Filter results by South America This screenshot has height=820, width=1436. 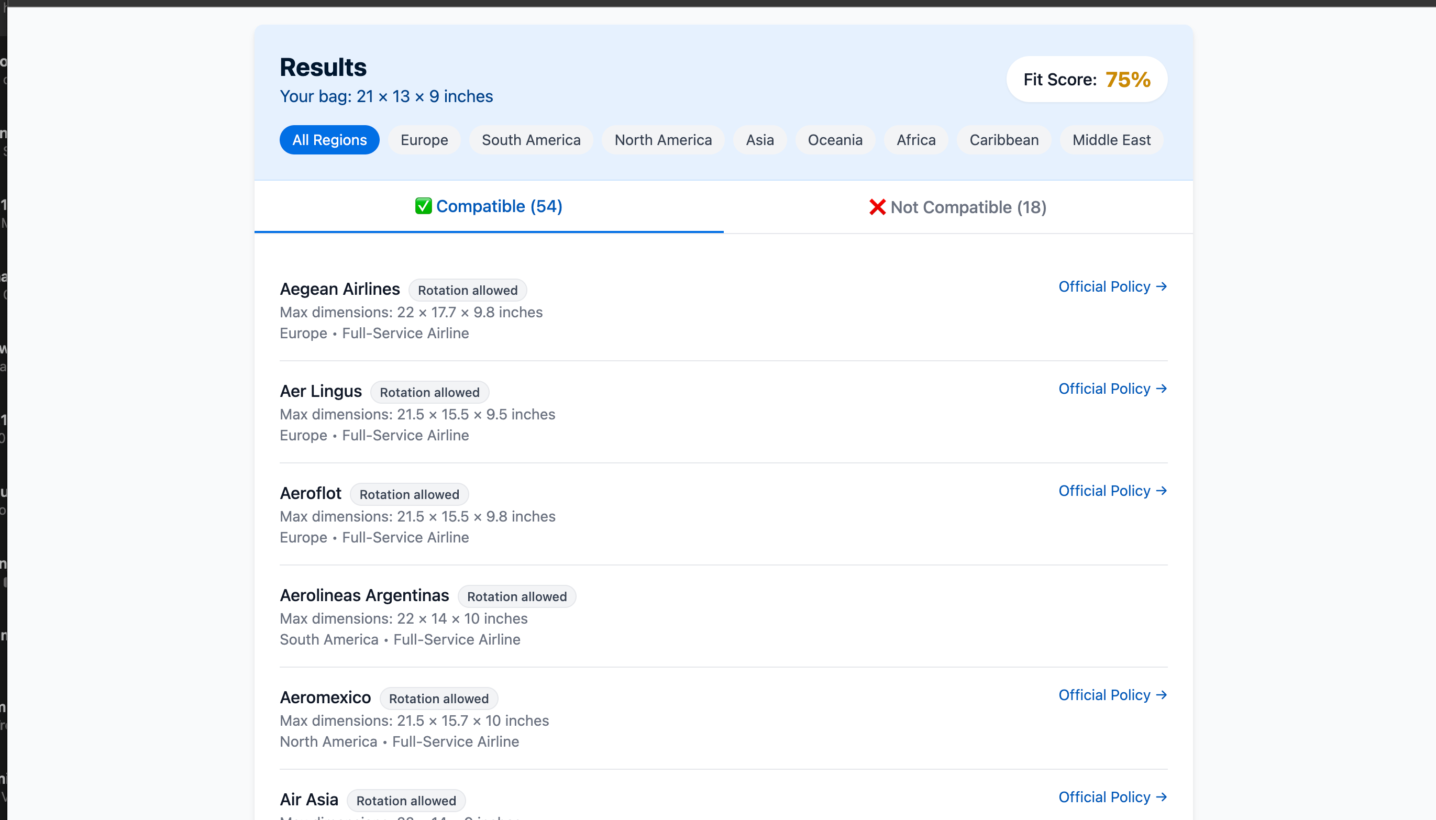(x=531, y=140)
